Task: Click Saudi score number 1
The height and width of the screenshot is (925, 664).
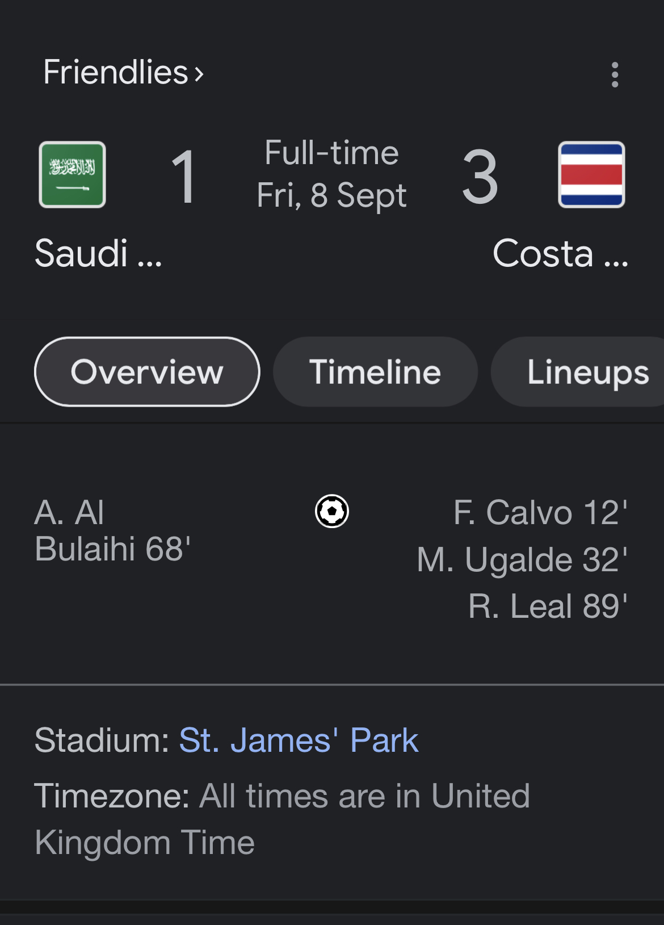Action: pyautogui.click(x=184, y=176)
